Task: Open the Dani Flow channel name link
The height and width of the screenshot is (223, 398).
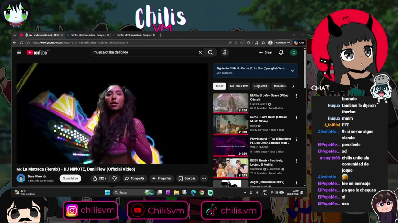Action: [35, 176]
